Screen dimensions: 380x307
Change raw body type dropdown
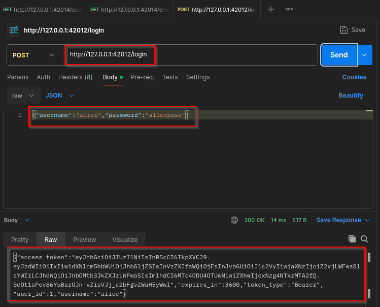[23, 96]
